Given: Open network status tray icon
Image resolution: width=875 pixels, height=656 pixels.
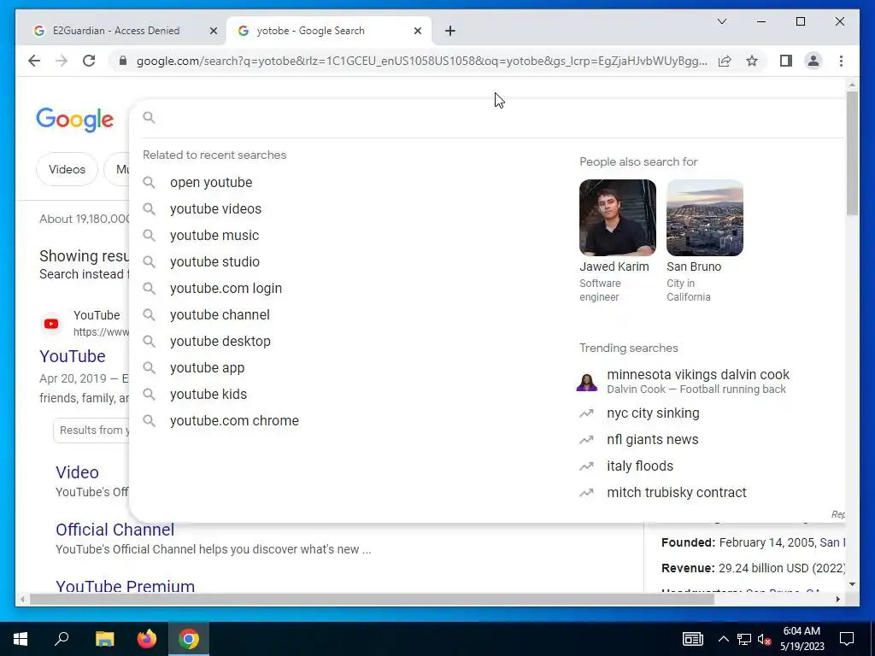Looking at the screenshot, I should 744,639.
